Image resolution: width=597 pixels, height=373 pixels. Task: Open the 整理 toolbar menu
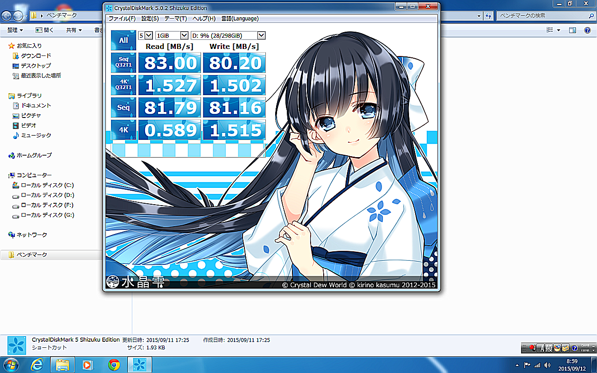[x=15, y=30]
